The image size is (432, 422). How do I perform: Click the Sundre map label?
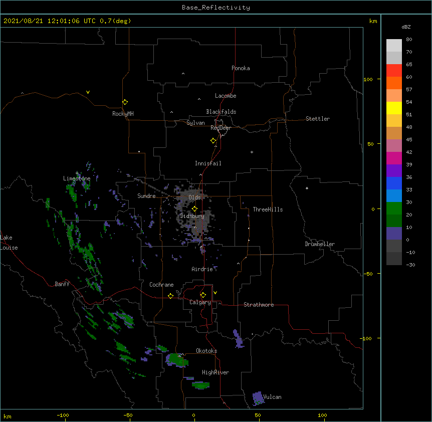point(146,196)
